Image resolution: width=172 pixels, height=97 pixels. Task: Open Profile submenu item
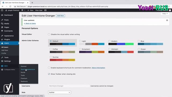(x=4, y=53)
